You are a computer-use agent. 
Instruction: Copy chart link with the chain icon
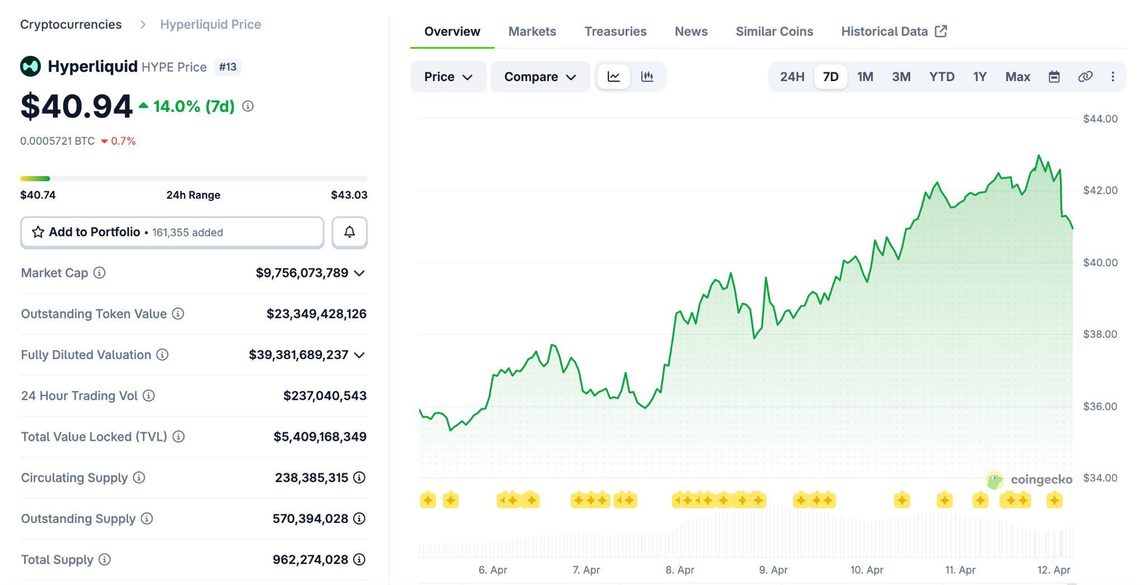point(1085,77)
